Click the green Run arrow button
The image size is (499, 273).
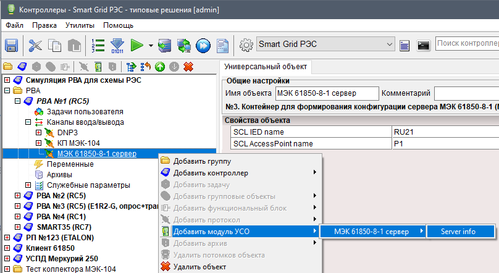[x=137, y=45]
